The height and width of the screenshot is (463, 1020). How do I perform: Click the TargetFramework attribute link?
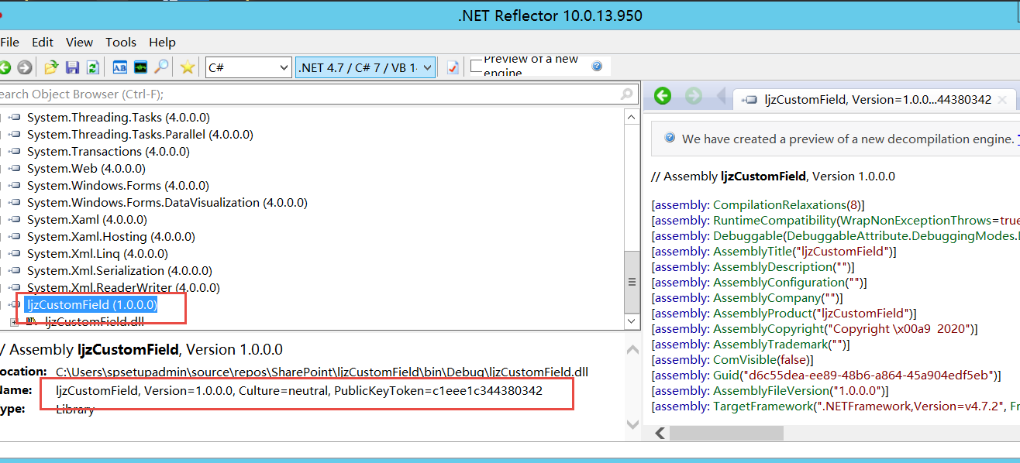pos(762,406)
